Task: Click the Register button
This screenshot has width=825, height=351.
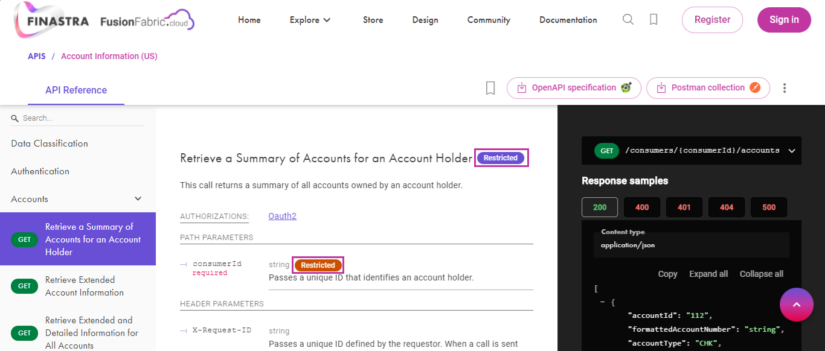Action: (712, 20)
